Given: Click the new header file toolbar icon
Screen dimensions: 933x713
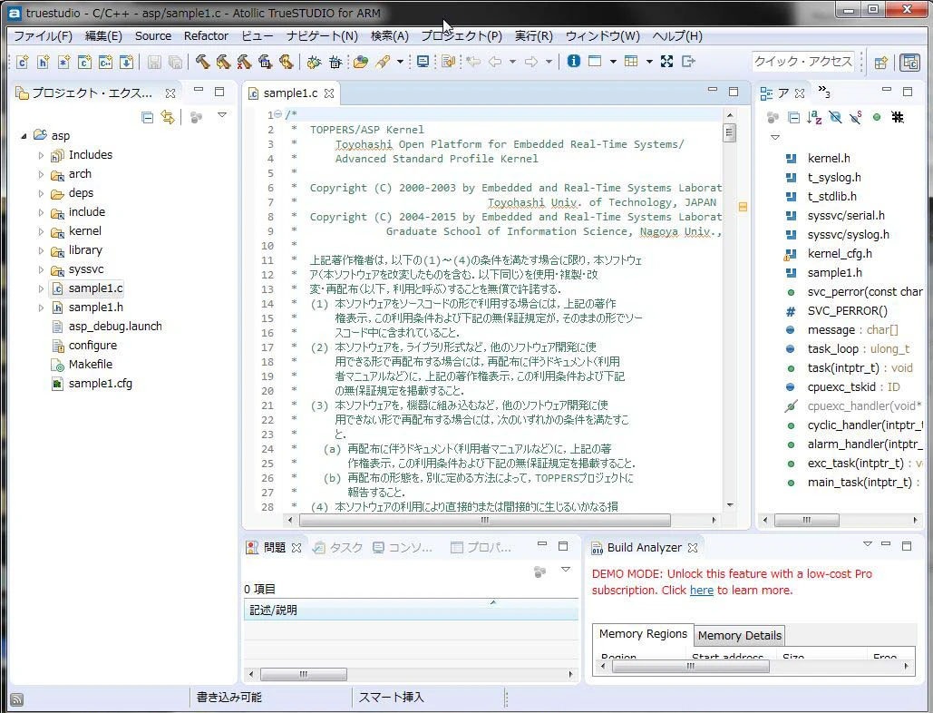Looking at the screenshot, I should [44, 62].
